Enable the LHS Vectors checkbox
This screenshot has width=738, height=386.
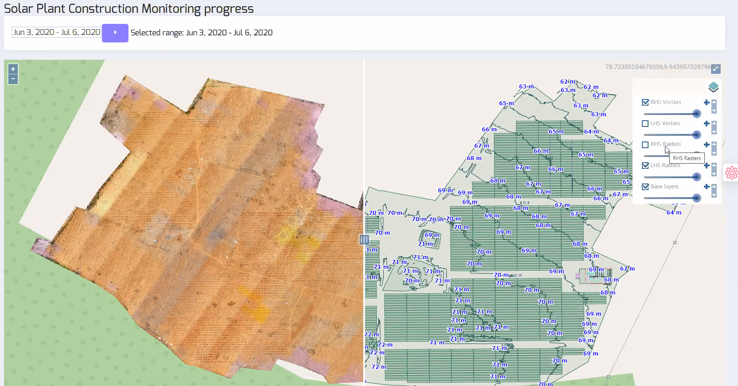click(x=645, y=123)
